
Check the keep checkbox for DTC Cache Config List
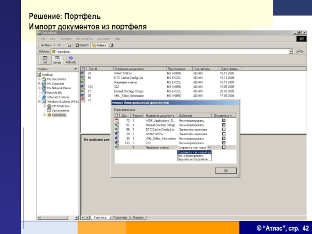(223, 129)
